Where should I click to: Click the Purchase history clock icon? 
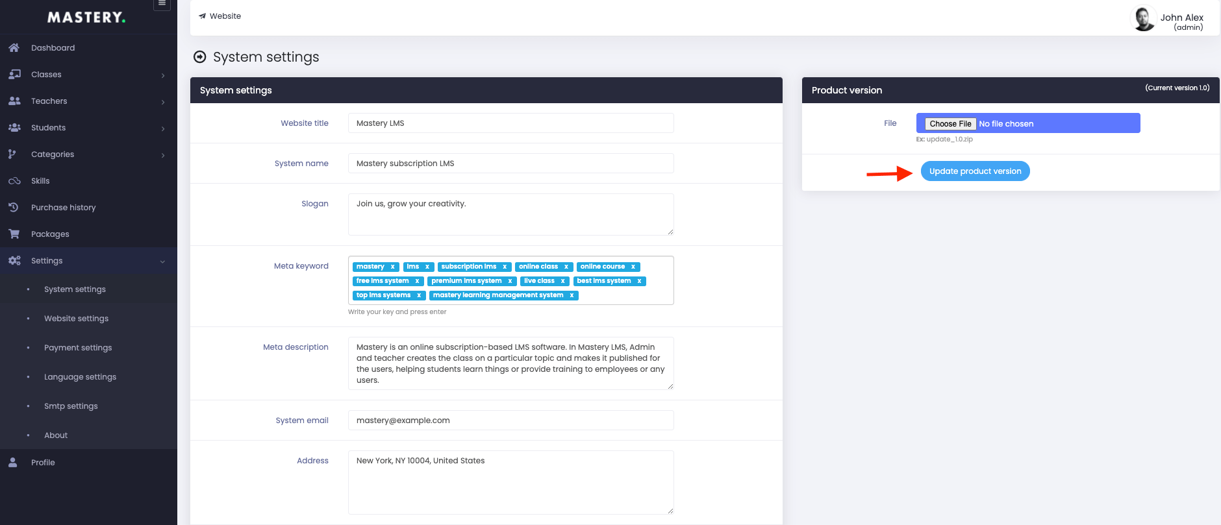pyautogui.click(x=13, y=207)
